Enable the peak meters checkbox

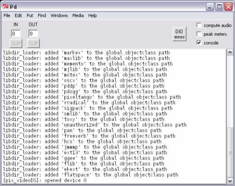click(199, 34)
